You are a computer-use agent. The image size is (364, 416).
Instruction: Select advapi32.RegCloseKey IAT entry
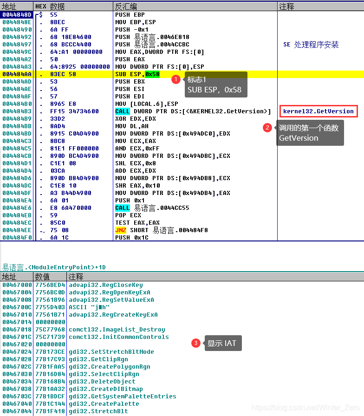[106, 285]
